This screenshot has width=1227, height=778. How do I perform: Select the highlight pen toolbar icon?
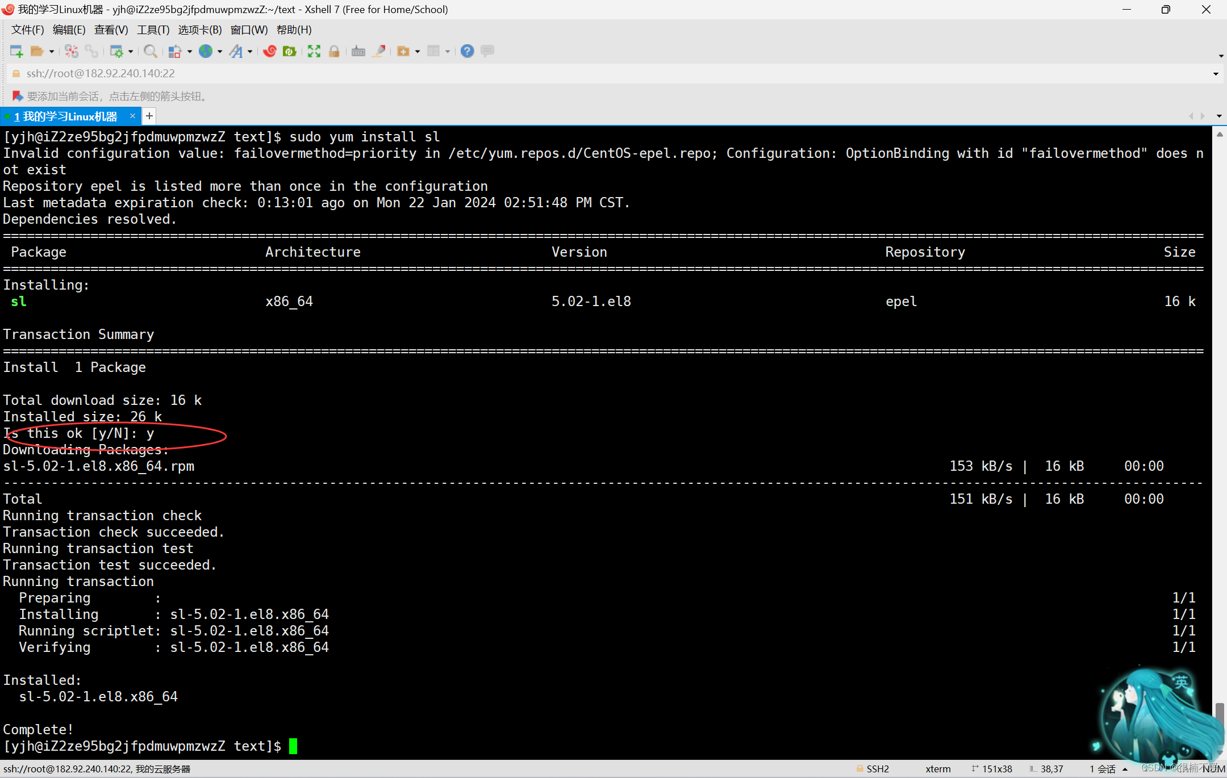pos(379,51)
